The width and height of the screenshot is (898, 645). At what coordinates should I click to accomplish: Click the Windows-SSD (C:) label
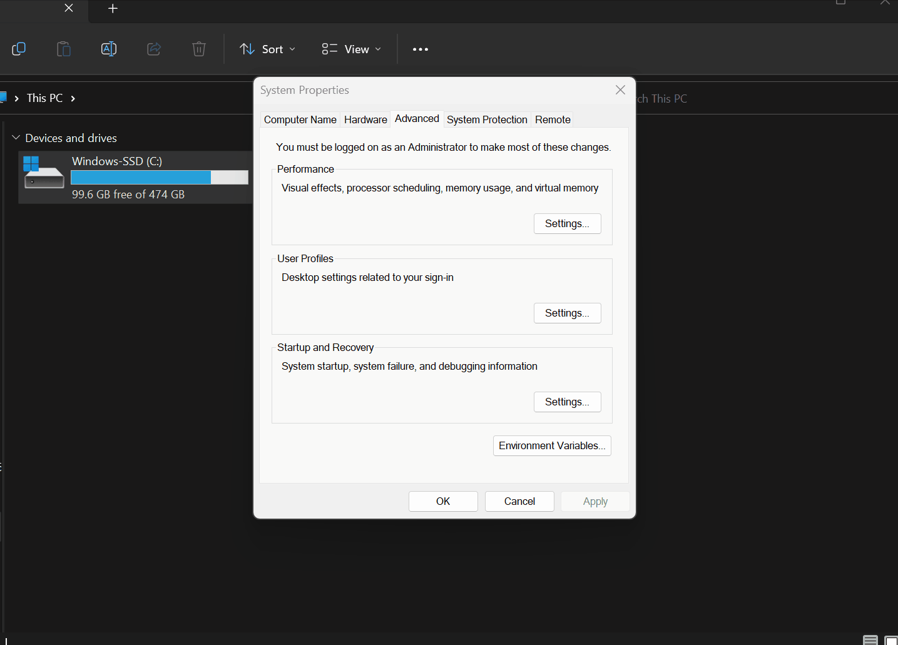tap(117, 161)
